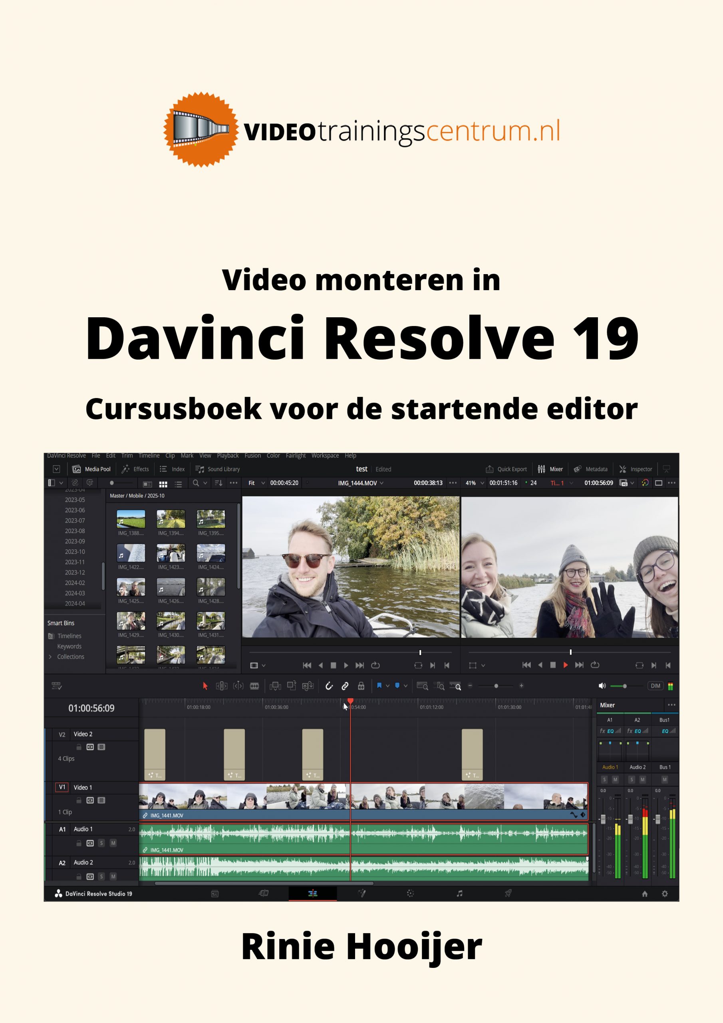Select the 2023-10 bin folder
Screen dimensions: 723x1023
tap(75, 551)
